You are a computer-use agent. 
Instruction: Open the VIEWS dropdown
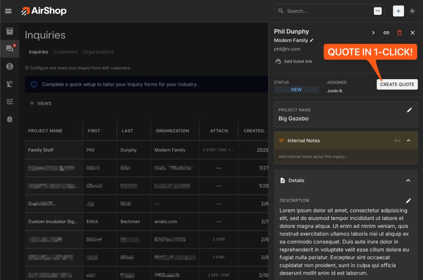pyautogui.click(x=40, y=104)
